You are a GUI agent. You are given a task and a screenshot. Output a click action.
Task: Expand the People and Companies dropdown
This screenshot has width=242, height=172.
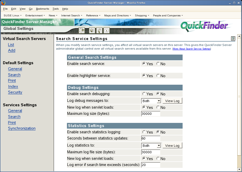tap(168, 15)
